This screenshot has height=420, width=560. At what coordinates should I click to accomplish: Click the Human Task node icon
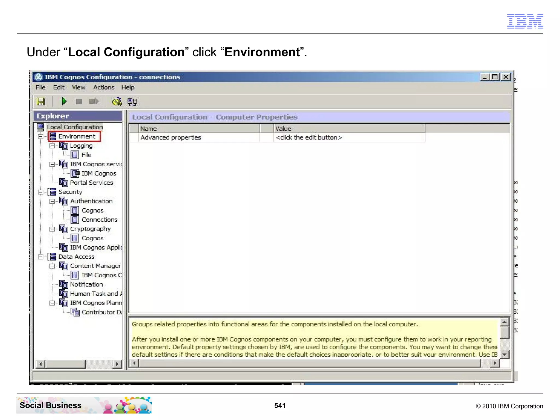[x=64, y=294]
